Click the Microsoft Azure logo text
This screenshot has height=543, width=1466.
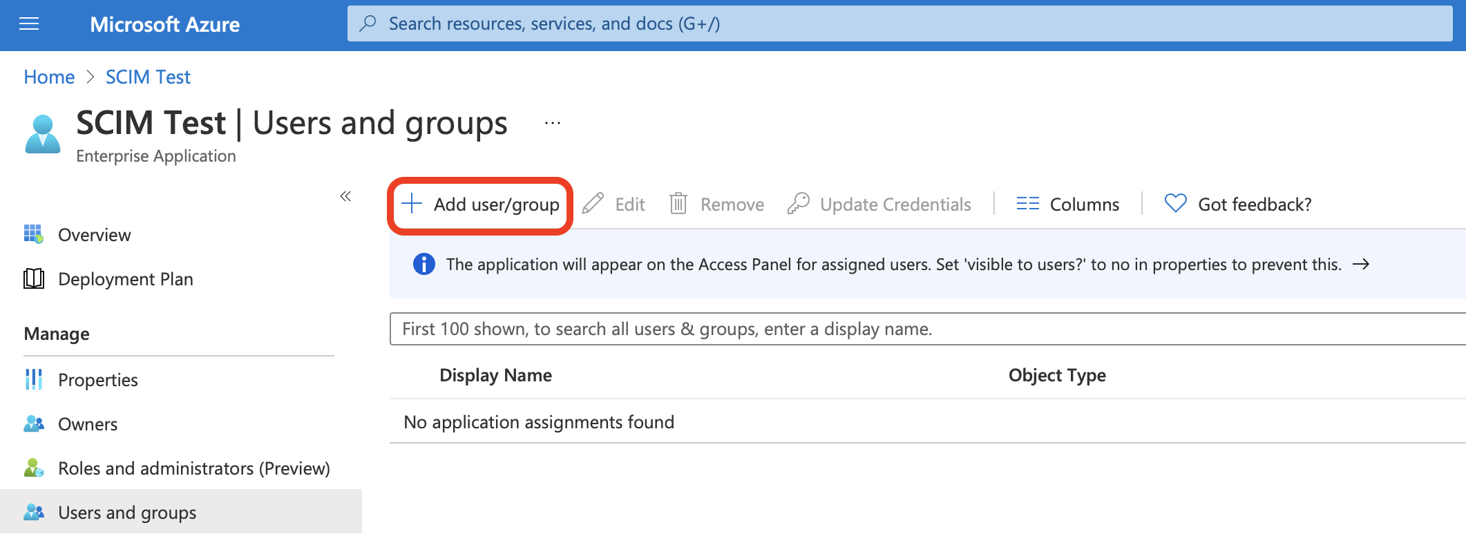tap(164, 25)
